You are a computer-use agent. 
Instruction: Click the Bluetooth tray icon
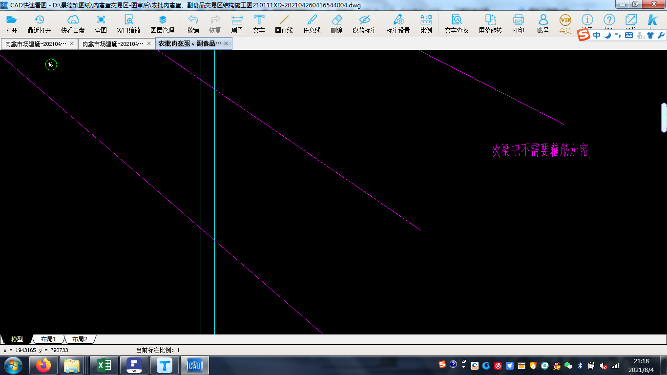[x=580, y=365]
